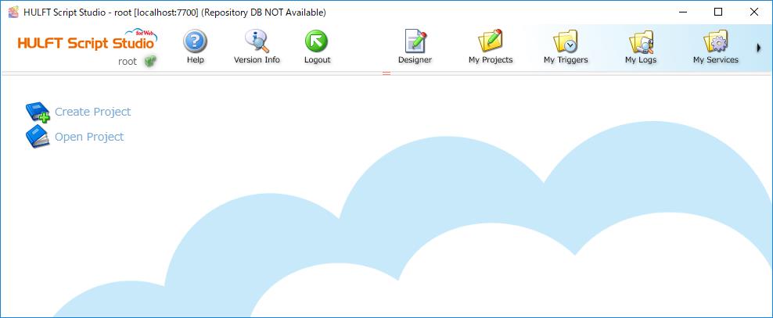Image resolution: width=773 pixels, height=318 pixels.
Task: Click the root user status icon
Action: (x=150, y=62)
